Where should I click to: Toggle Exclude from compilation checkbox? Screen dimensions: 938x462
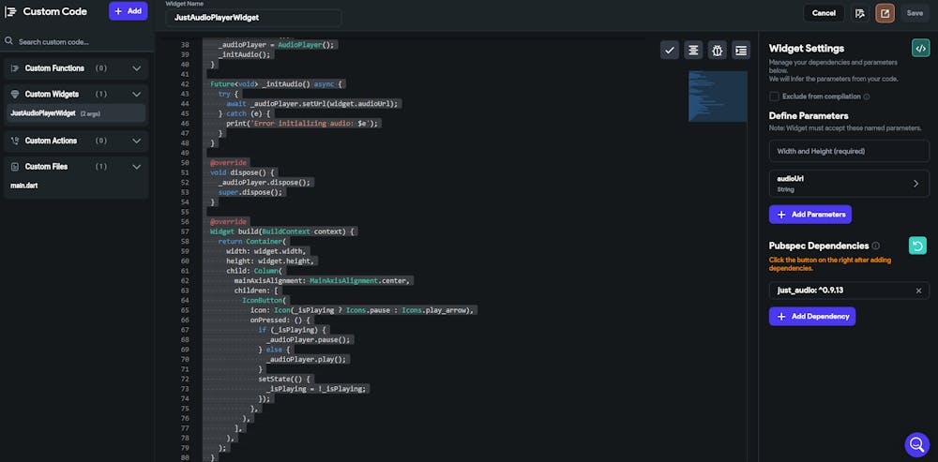(774, 97)
